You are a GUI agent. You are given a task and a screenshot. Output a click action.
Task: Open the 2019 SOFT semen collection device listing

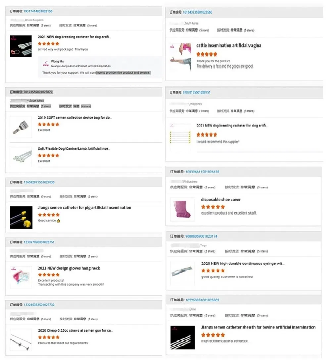(x=75, y=118)
